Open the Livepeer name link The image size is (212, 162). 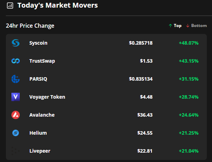[40, 151]
